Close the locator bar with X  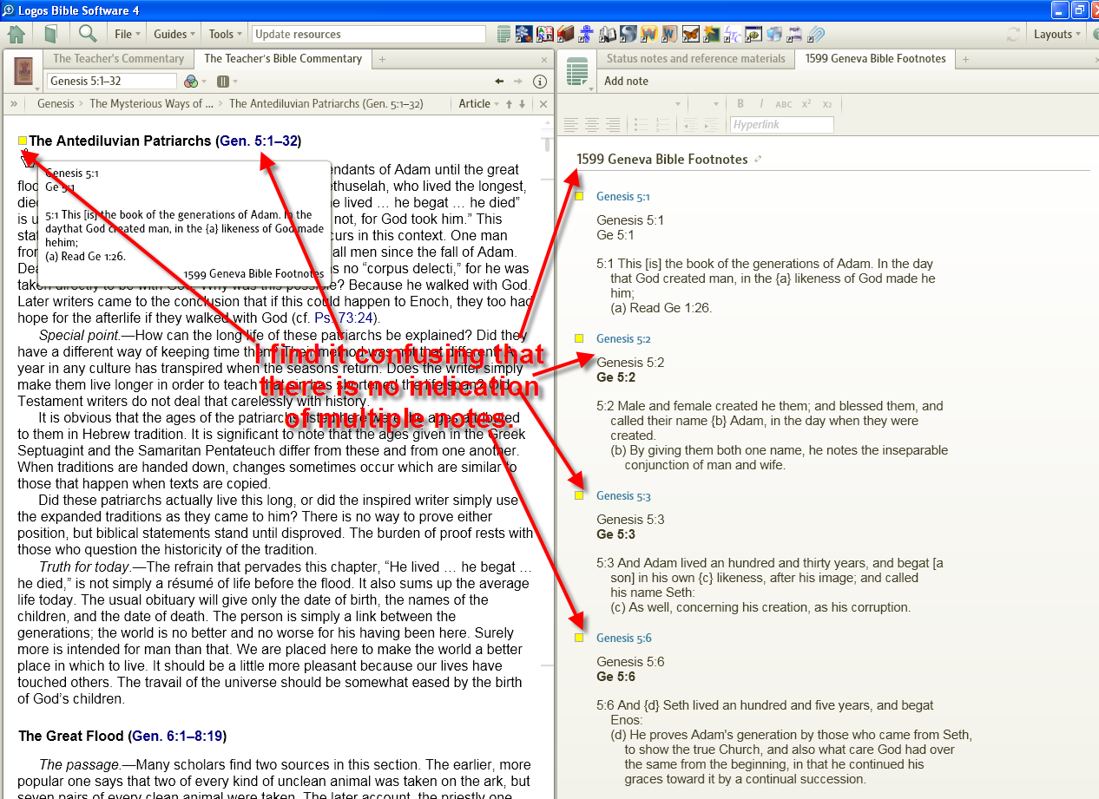click(543, 104)
